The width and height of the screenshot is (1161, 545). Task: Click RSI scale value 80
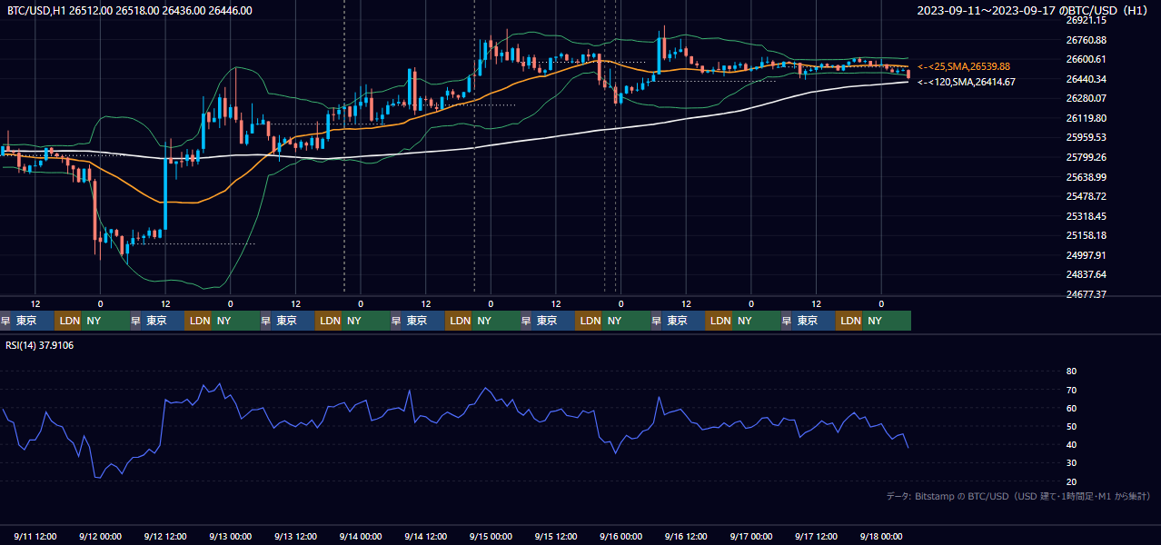[x=1071, y=372]
